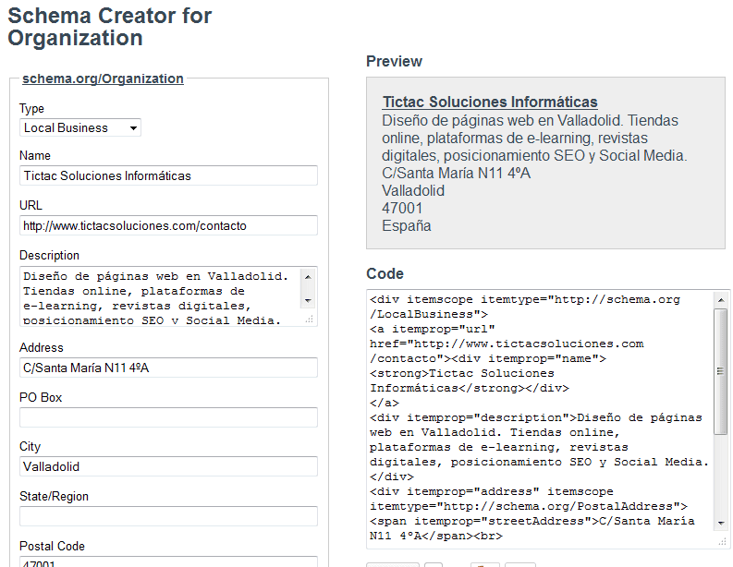Click the Preview heading
This screenshot has width=733, height=567.
coord(394,61)
